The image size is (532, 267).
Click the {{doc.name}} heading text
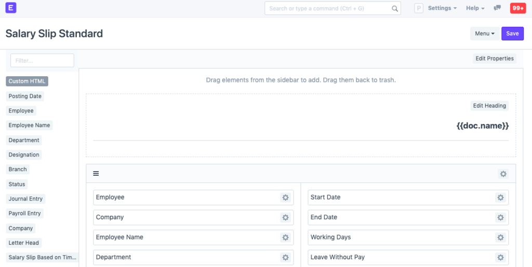click(x=483, y=126)
